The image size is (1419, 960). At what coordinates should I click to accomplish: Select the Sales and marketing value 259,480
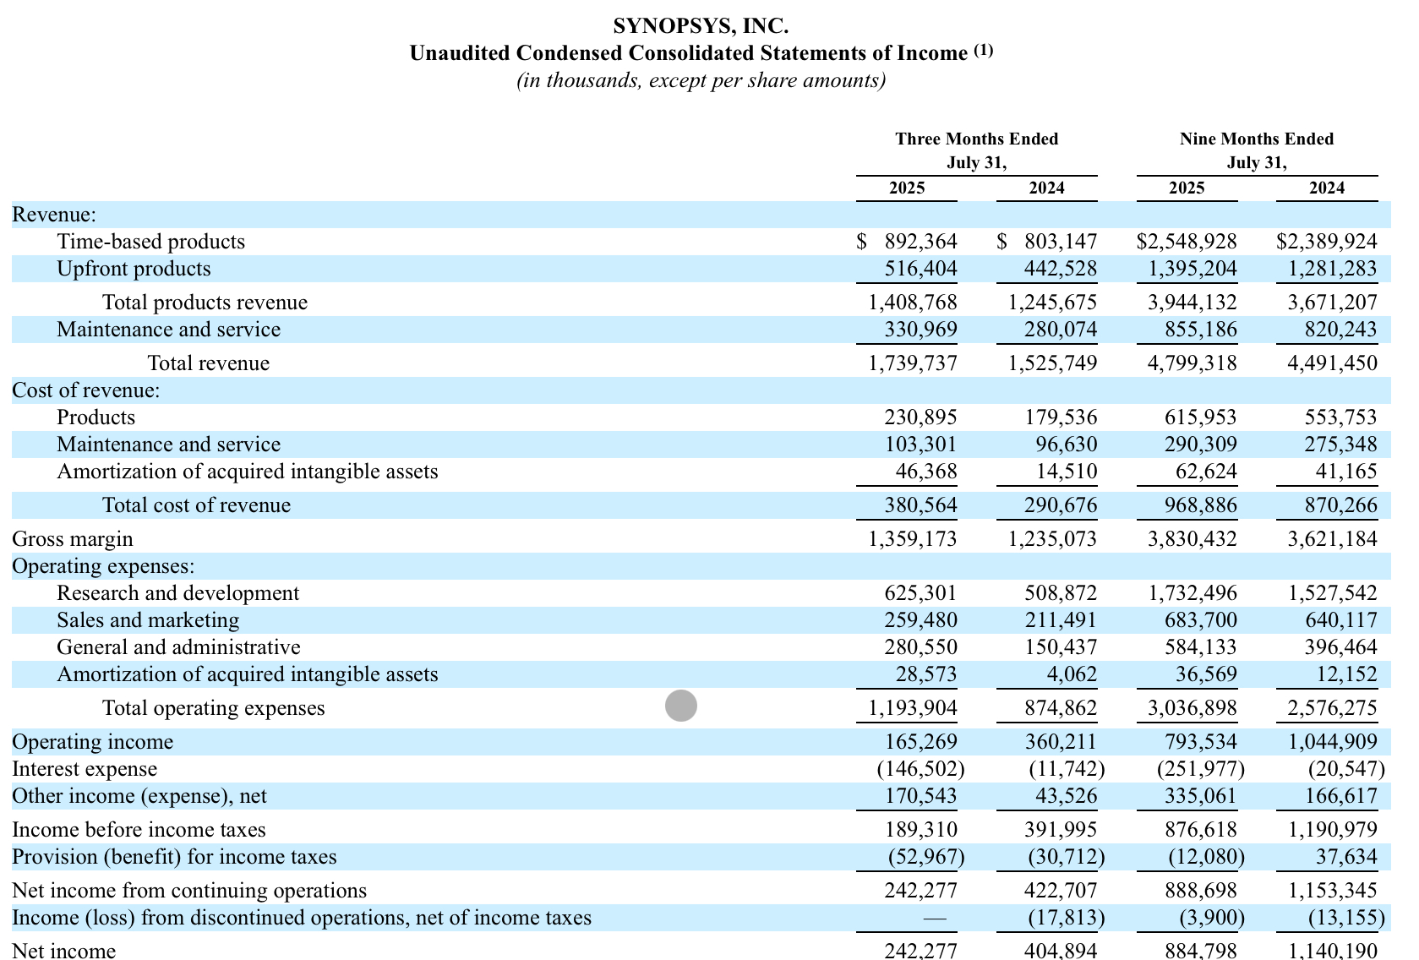click(920, 620)
